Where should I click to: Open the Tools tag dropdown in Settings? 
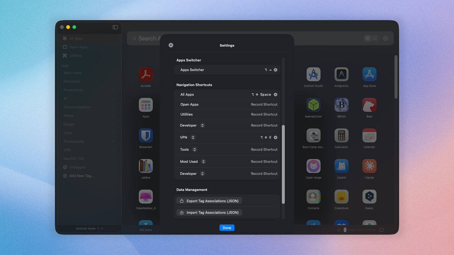point(194,149)
